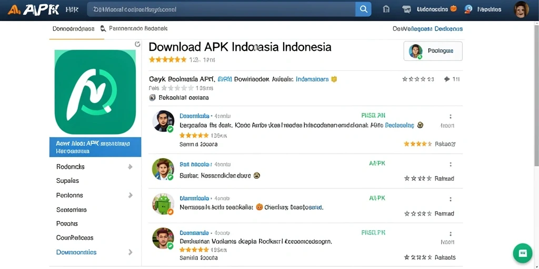Select the Donnoendriaes tab
This screenshot has height=269, width=539.
74,29
